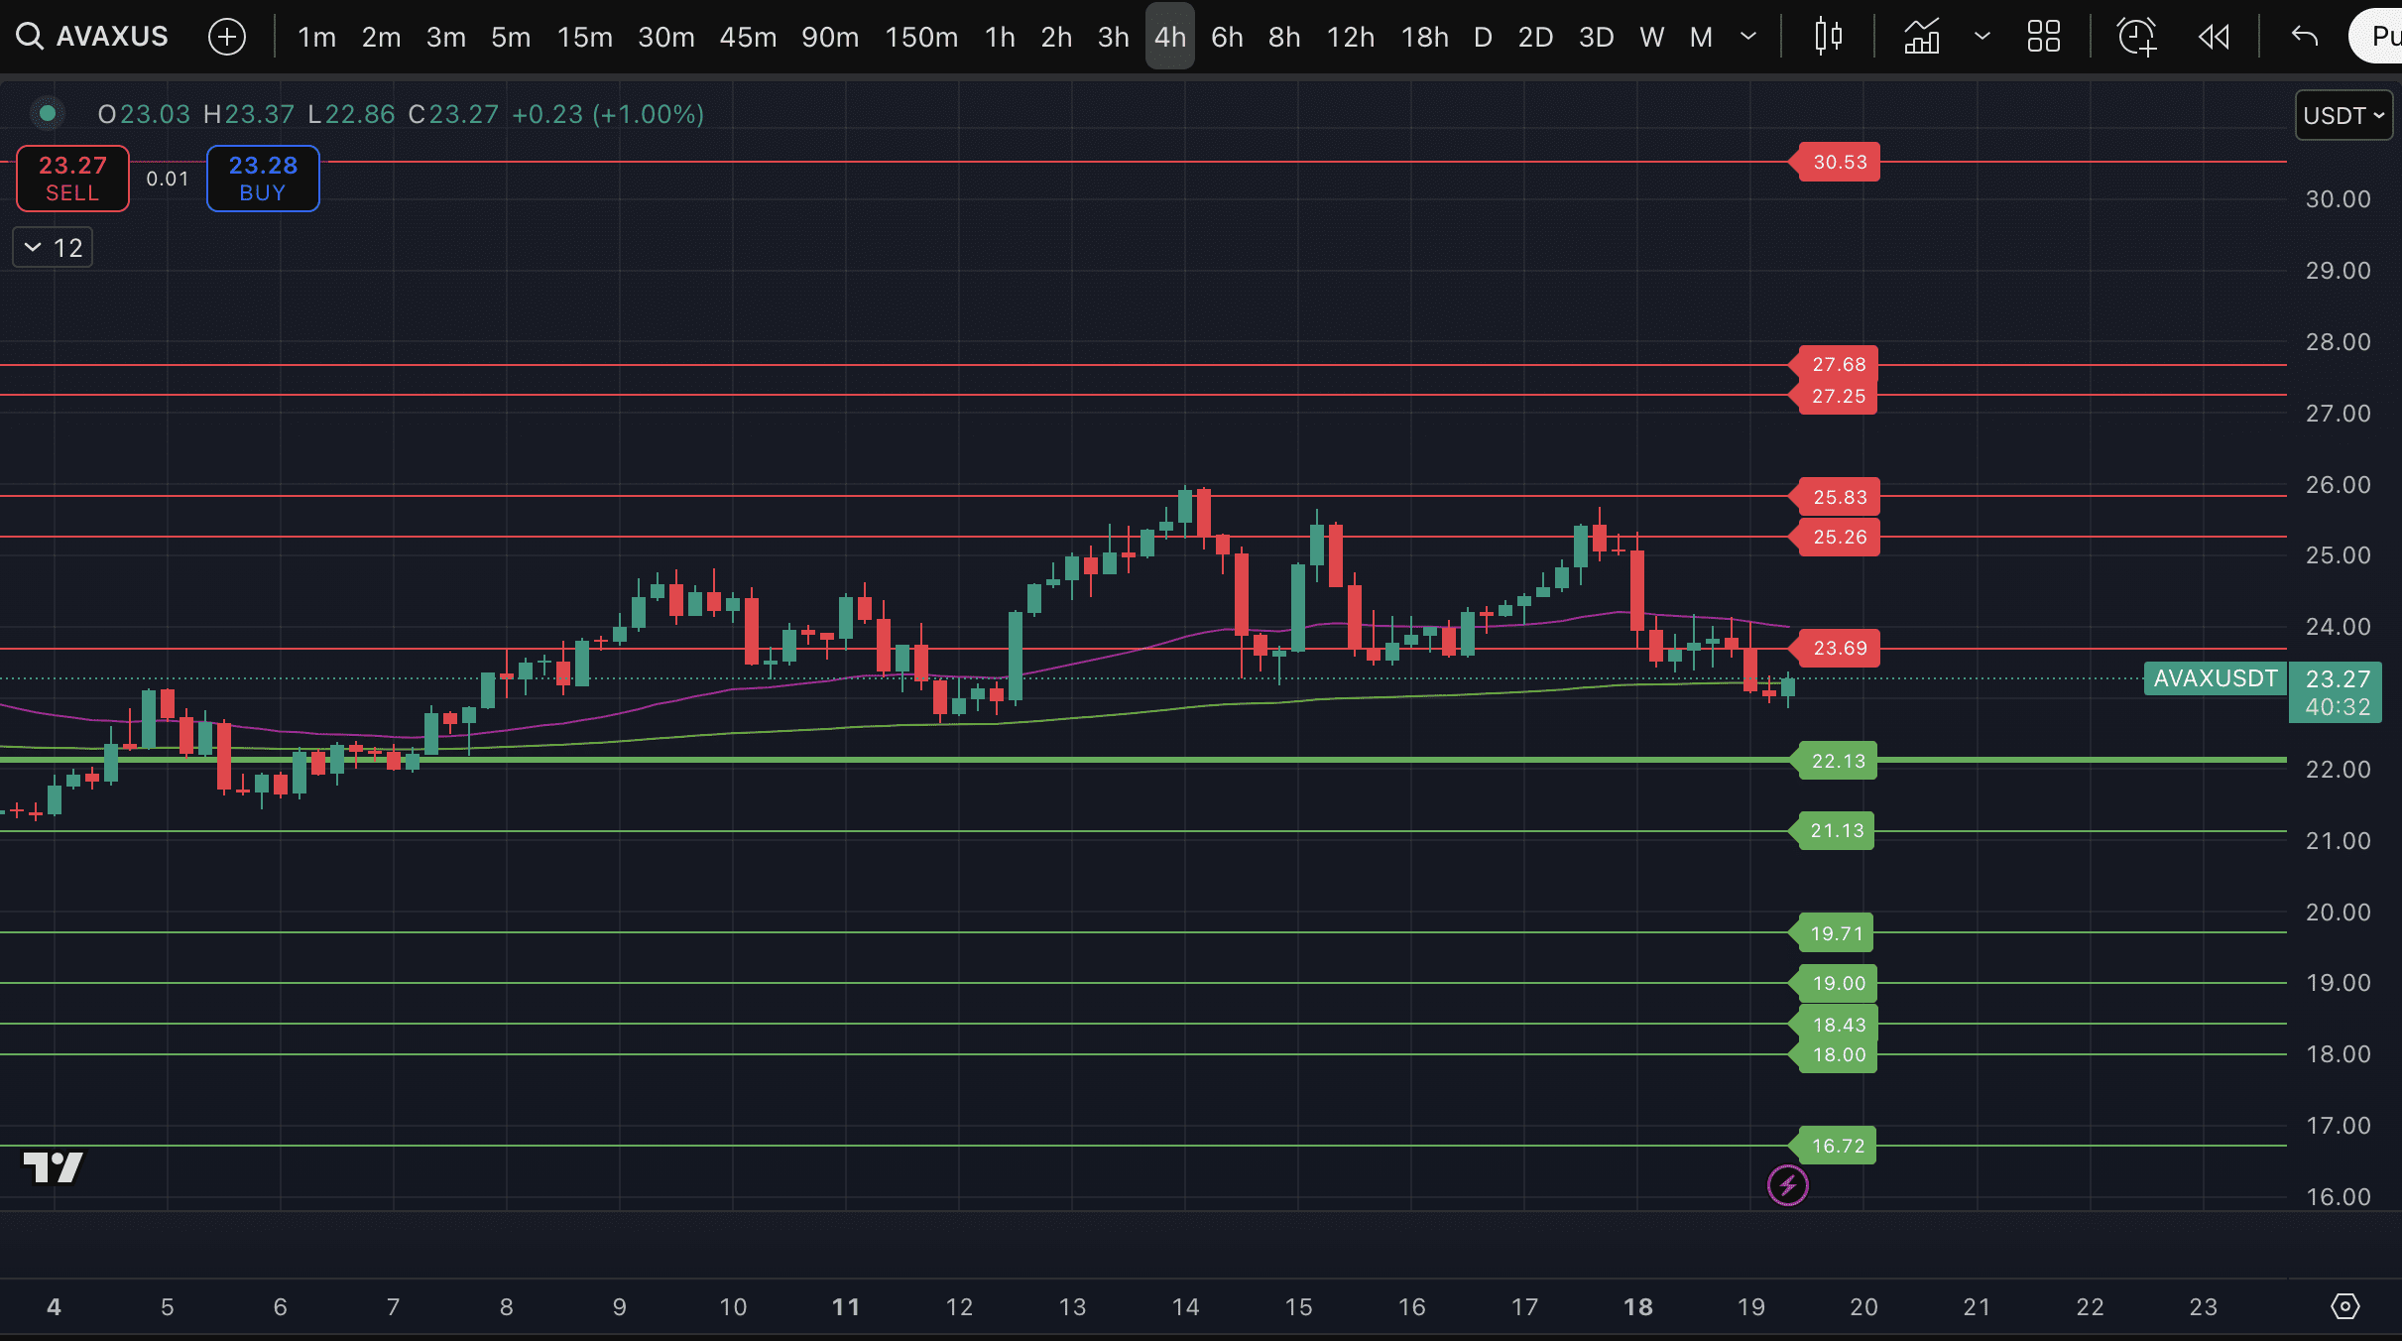Select the 150m interval

pyautogui.click(x=921, y=37)
